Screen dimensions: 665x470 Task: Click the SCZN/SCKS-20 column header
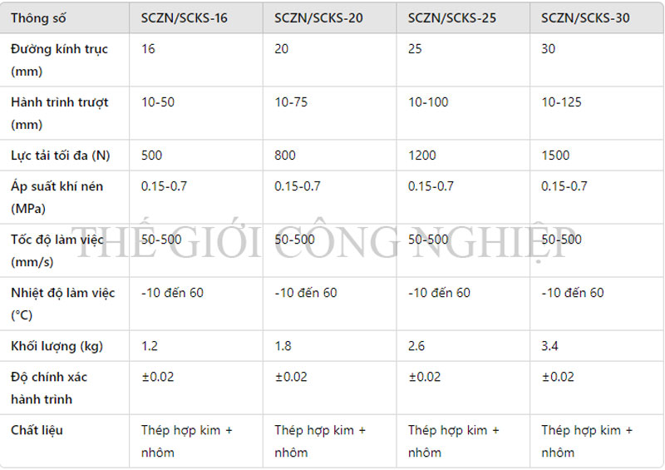point(318,17)
